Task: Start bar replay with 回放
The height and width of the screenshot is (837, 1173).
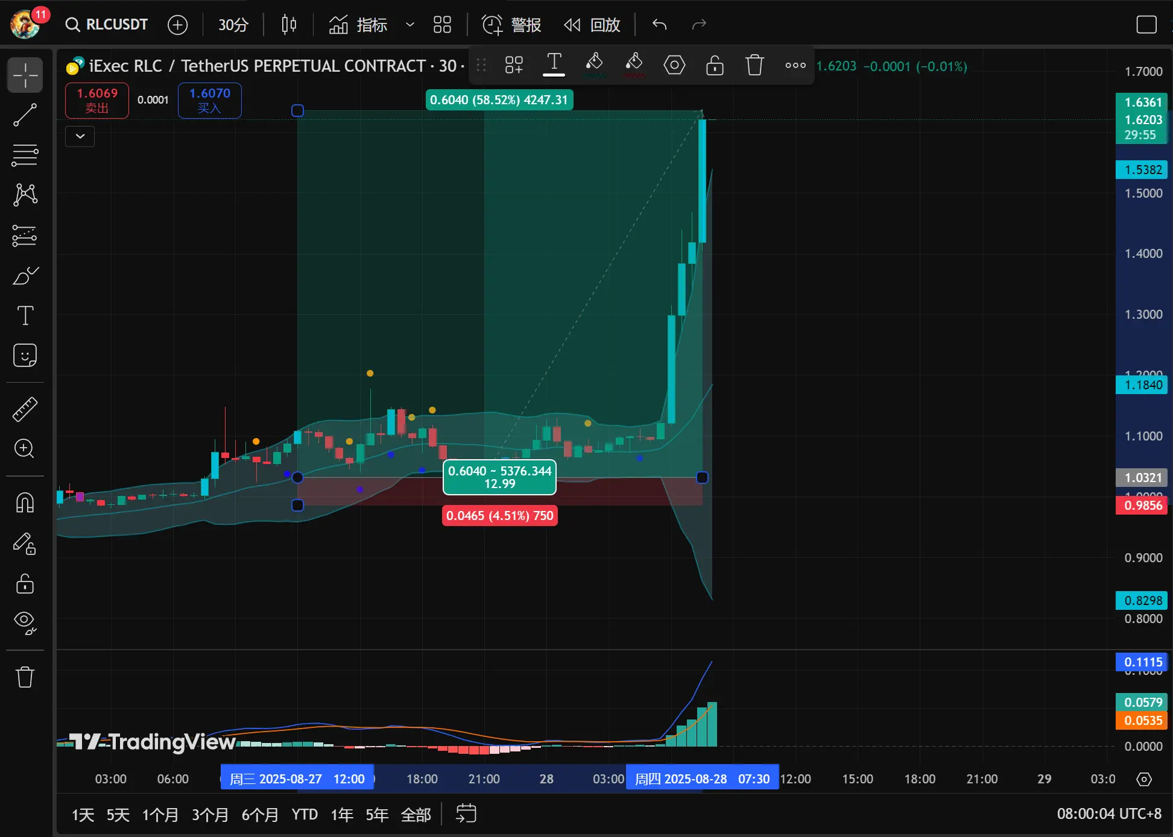Action: point(592,25)
